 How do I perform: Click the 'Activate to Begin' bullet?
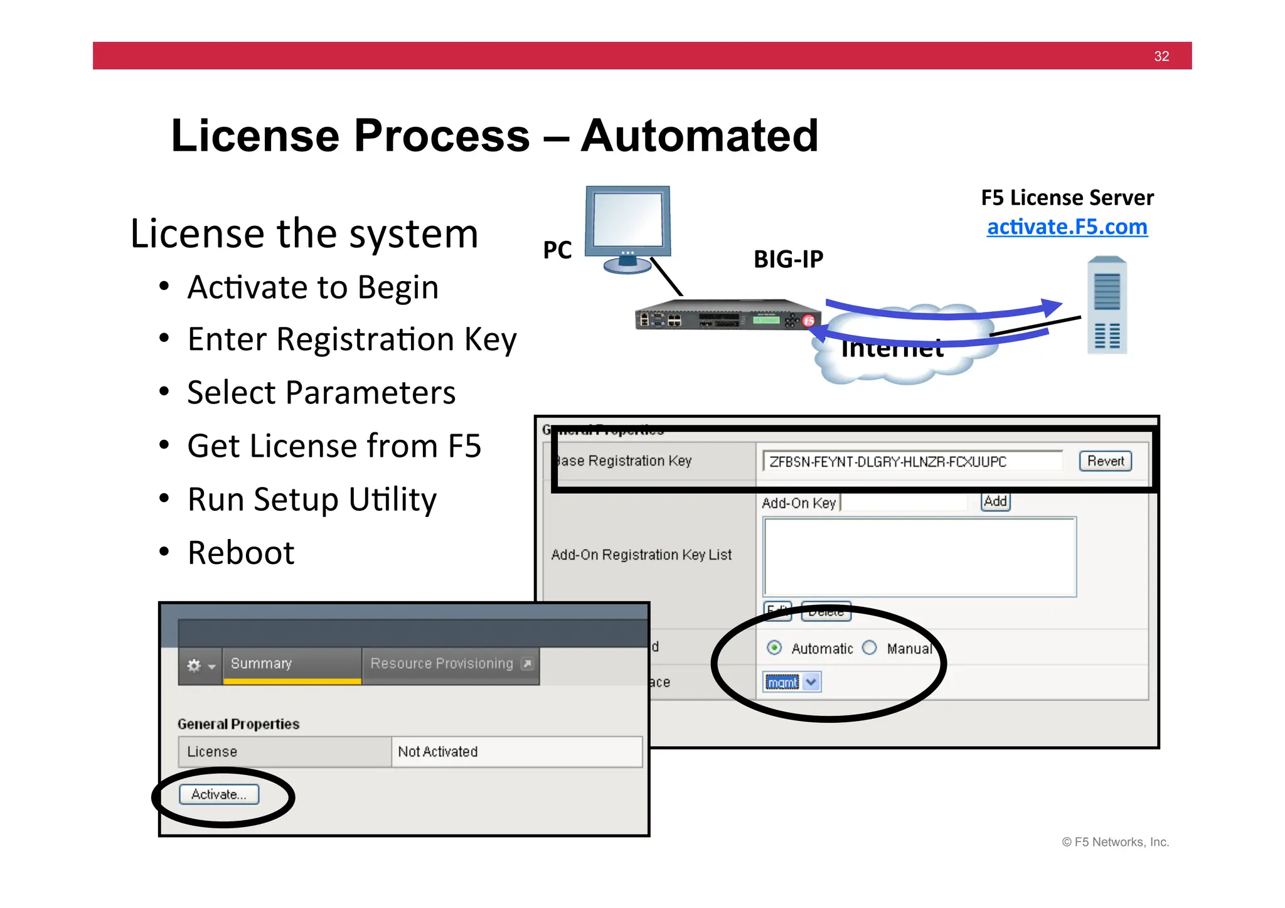coord(313,287)
